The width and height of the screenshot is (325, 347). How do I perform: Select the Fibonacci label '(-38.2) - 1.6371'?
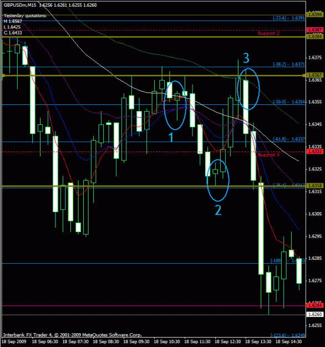pyautogui.click(x=289, y=64)
